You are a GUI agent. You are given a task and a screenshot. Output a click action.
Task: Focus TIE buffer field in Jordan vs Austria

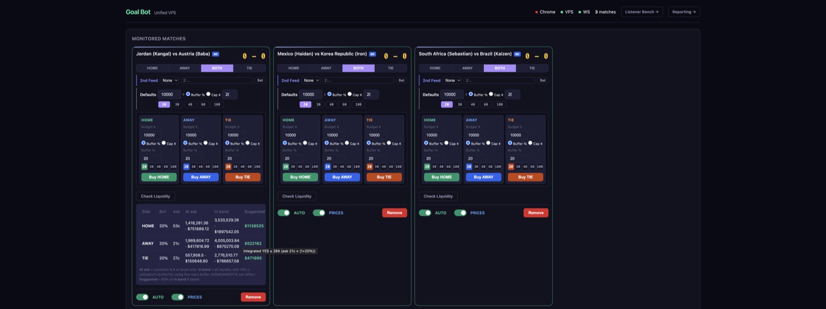(235, 158)
